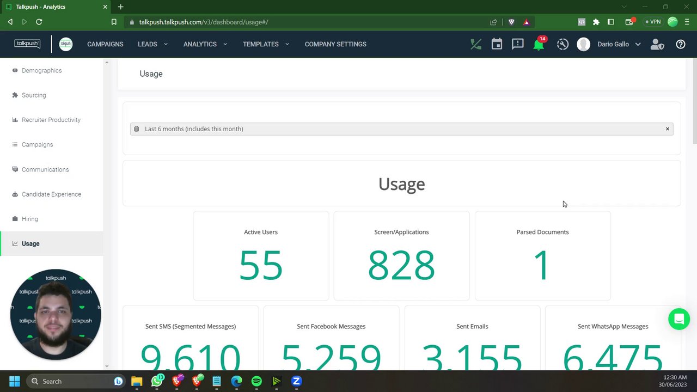Open the green live chat widget
The image size is (697, 392).
point(679,319)
